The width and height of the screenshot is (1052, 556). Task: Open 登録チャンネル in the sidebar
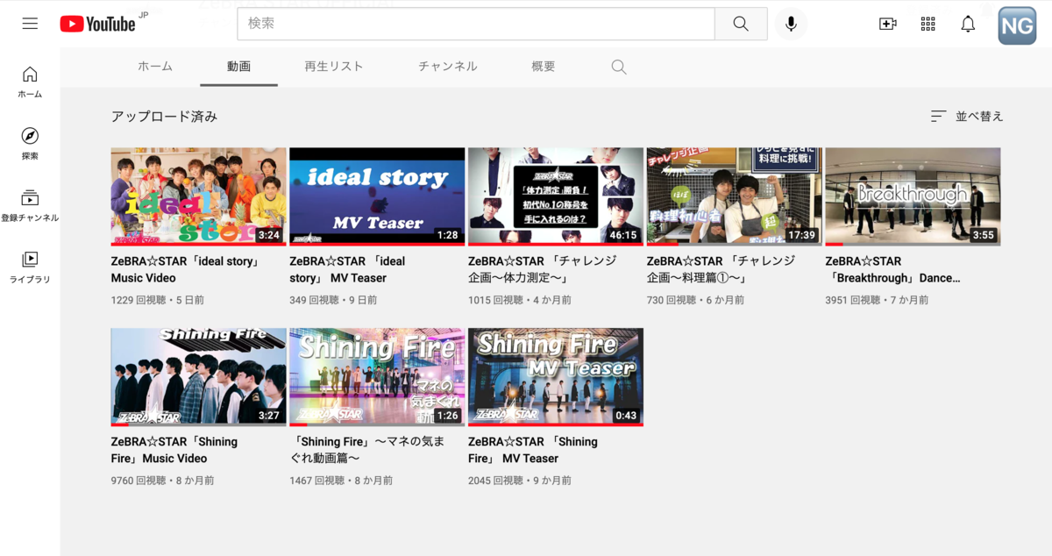30,206
